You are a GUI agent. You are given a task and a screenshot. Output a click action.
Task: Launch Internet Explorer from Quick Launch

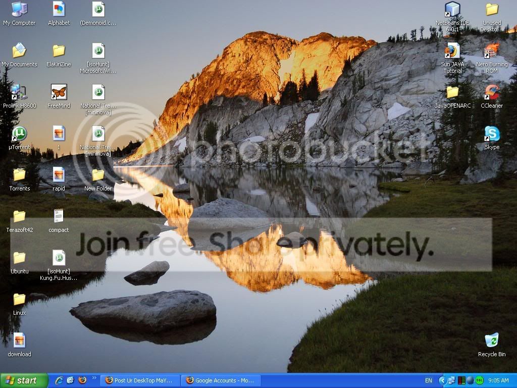[x=59, y=380]
